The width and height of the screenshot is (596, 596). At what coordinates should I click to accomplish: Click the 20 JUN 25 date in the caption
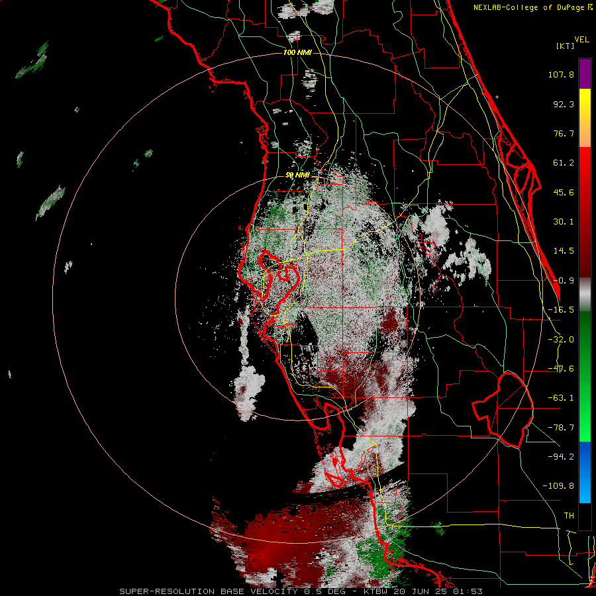[x=422, y=591]
